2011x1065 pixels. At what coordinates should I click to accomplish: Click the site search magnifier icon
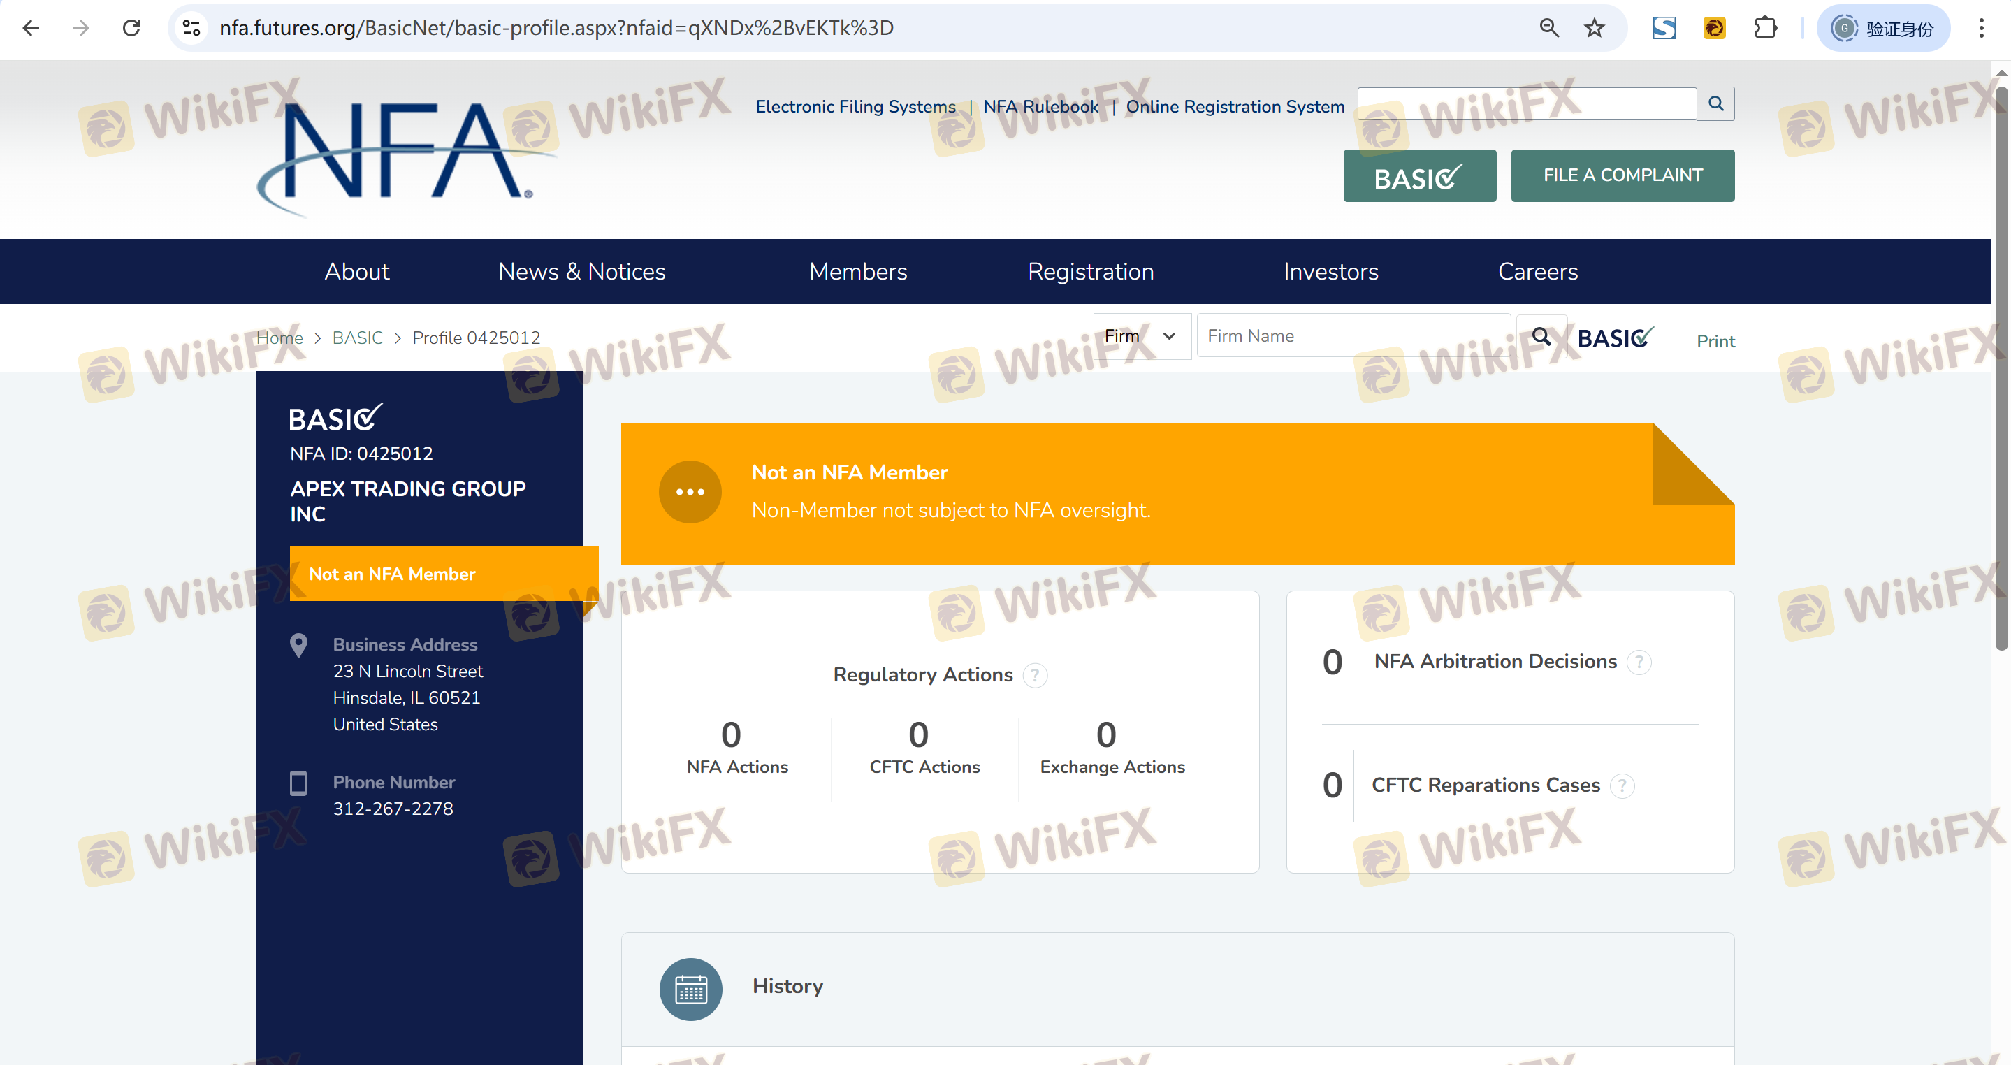point(1715,104)
